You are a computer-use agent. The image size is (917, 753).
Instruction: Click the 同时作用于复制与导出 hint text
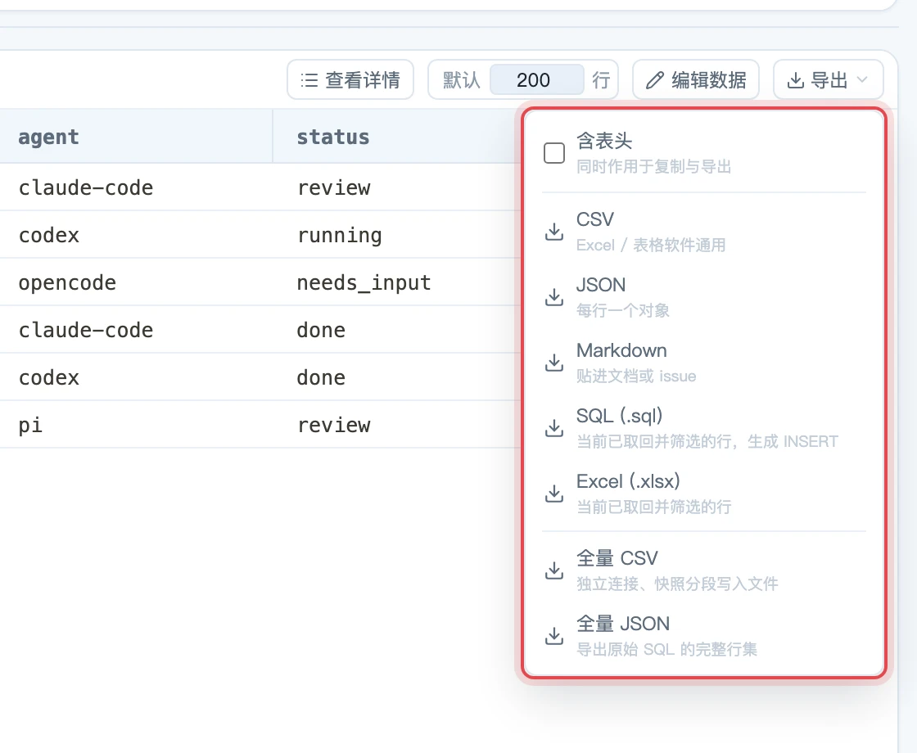point(654,167)
